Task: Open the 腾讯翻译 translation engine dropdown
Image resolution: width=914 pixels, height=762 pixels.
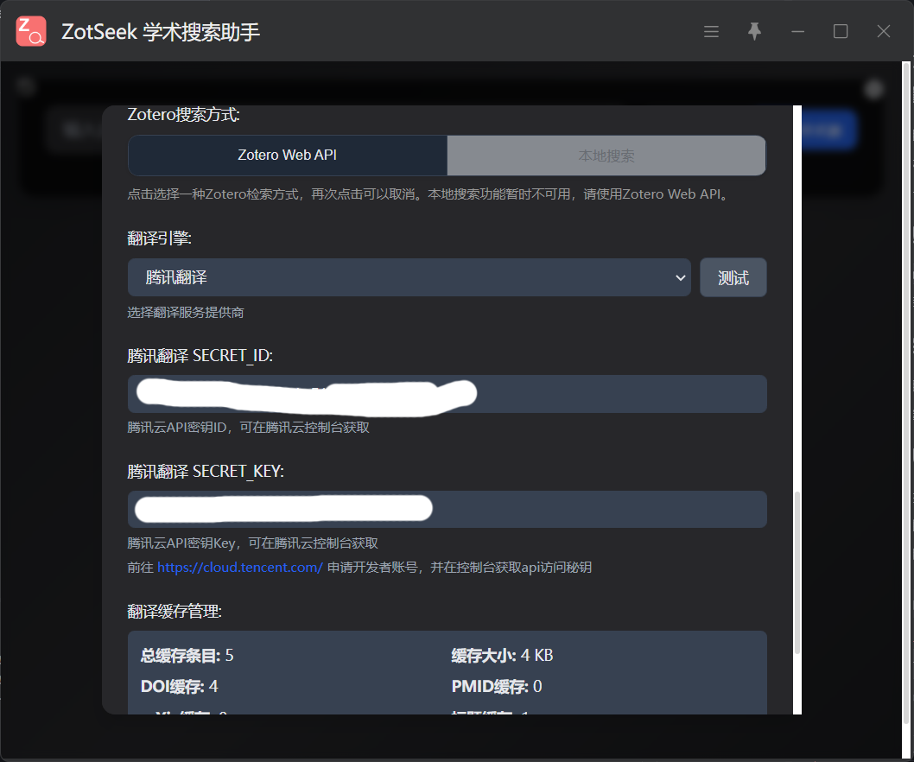Action: tap(409, 277)
